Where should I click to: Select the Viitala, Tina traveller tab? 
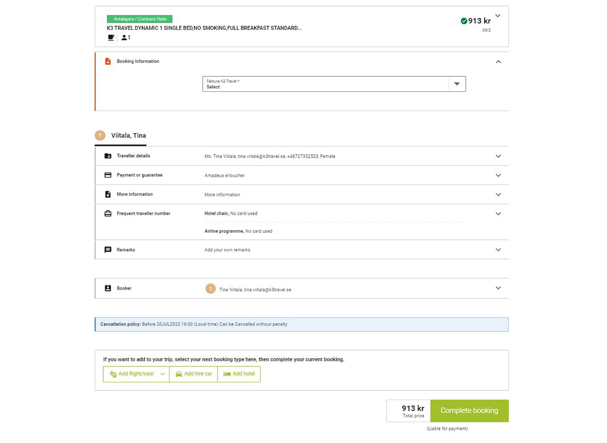[x=120, y=135]
